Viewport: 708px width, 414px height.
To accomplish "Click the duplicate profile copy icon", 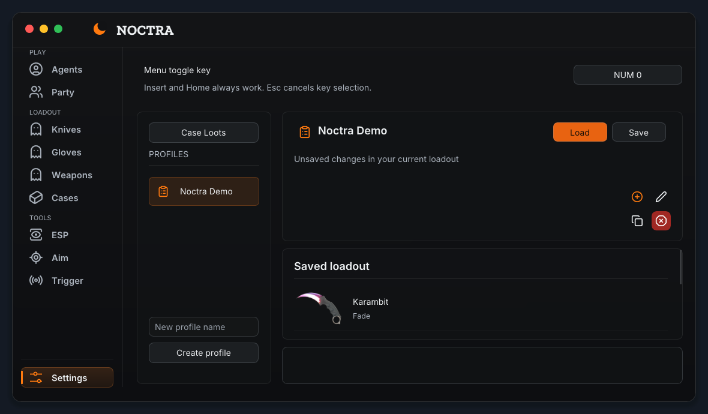I will tap(637, 221).
